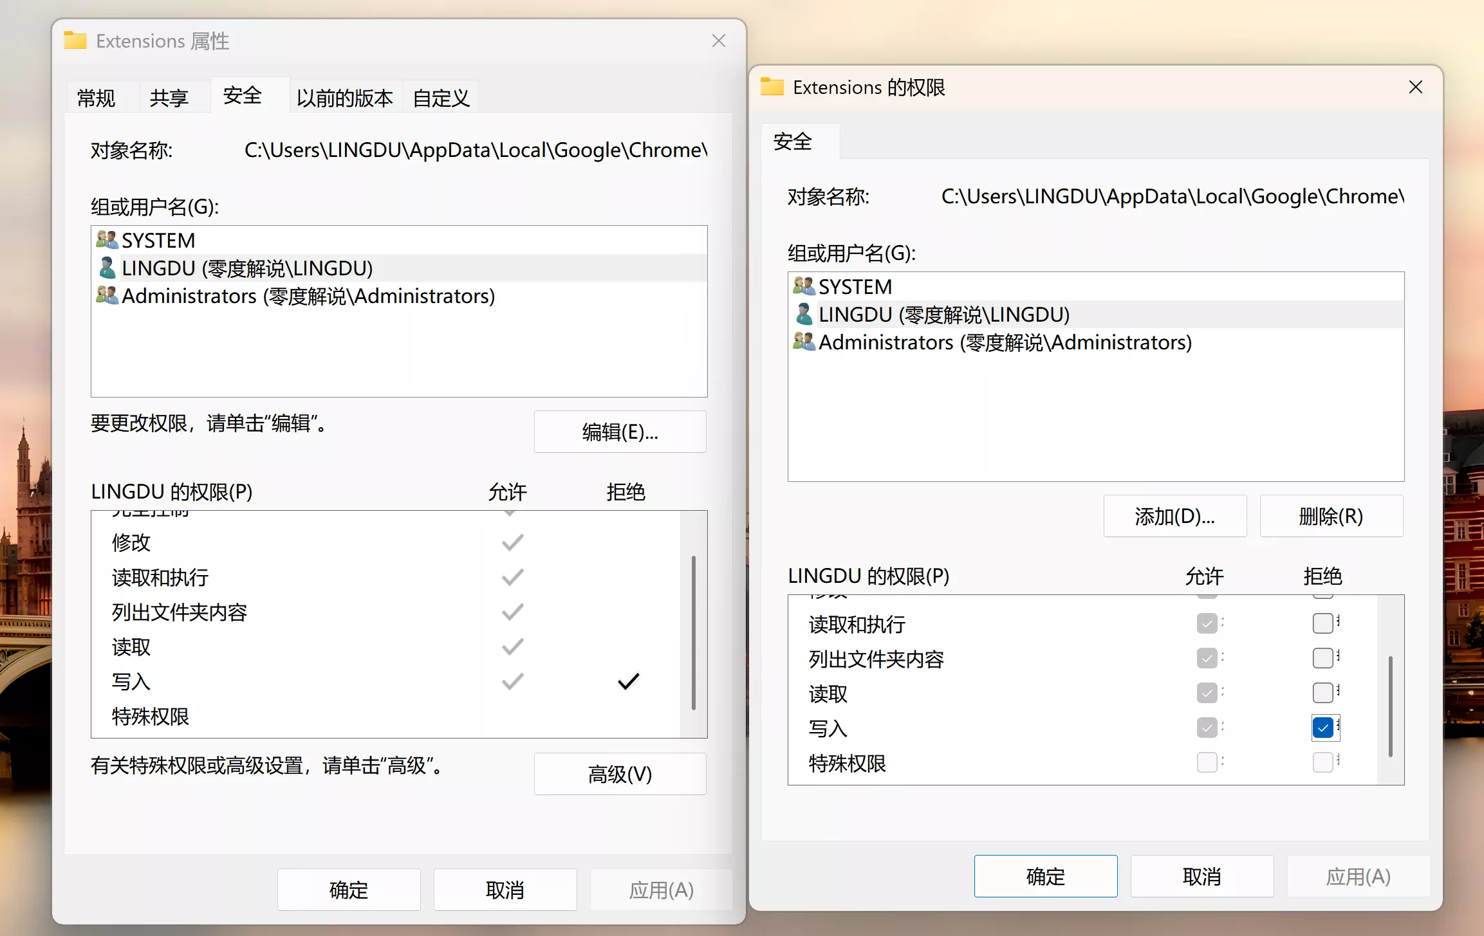Select the Administrators icon in Extensions 的权限 dialog
This screenshot has width=1484, height=936.
pyautogui.click(x=803, y=342)
